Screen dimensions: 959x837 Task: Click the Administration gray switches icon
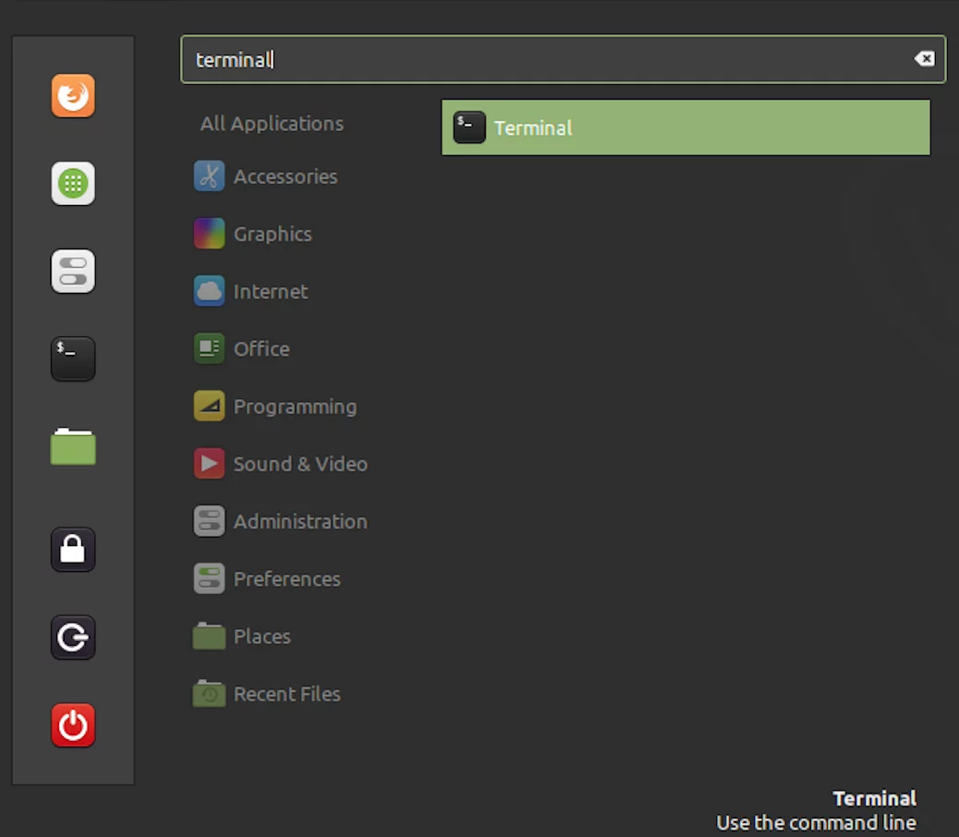tap(209, 521)
